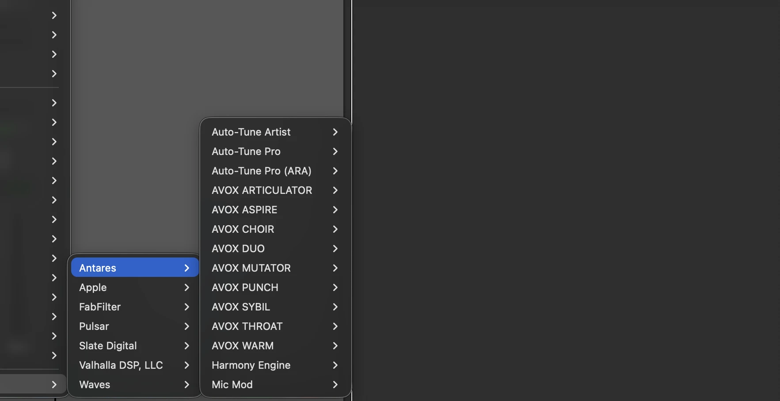Viewport: 780px width, 401px height.
Task: Open AVOX ARTICULATOR plugin entry
Action: click(275, 190)
